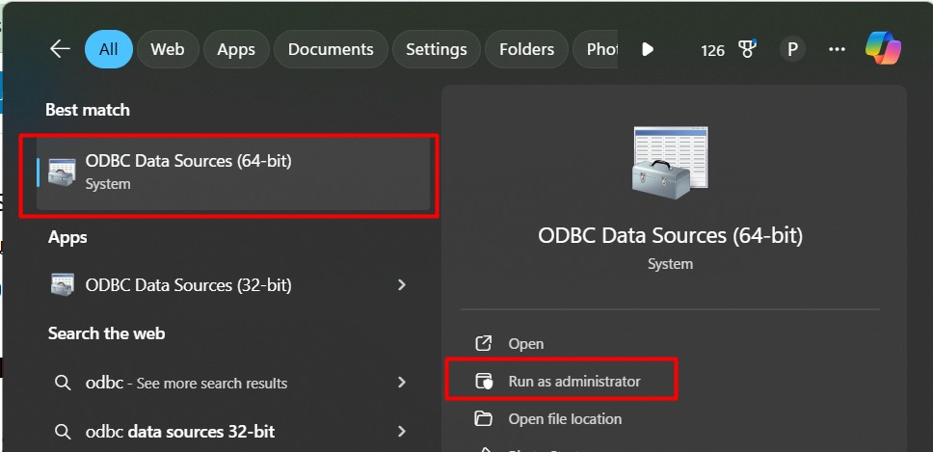Click the Open external-link icon

tap(483, 343)
